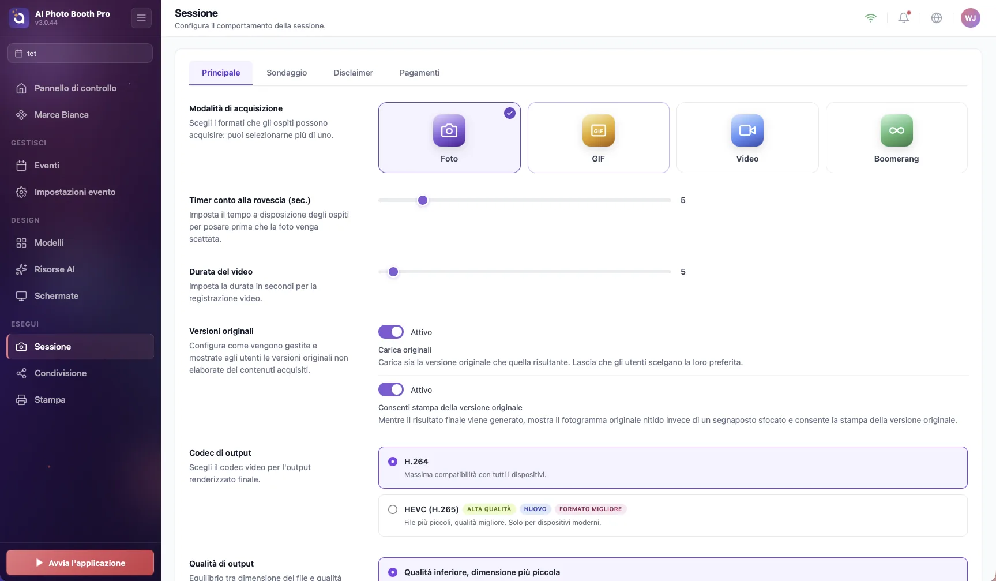The image size is (996, 581).
Task: Disable Consenti stampa della versione originale toggle
Action: point(391,389)
